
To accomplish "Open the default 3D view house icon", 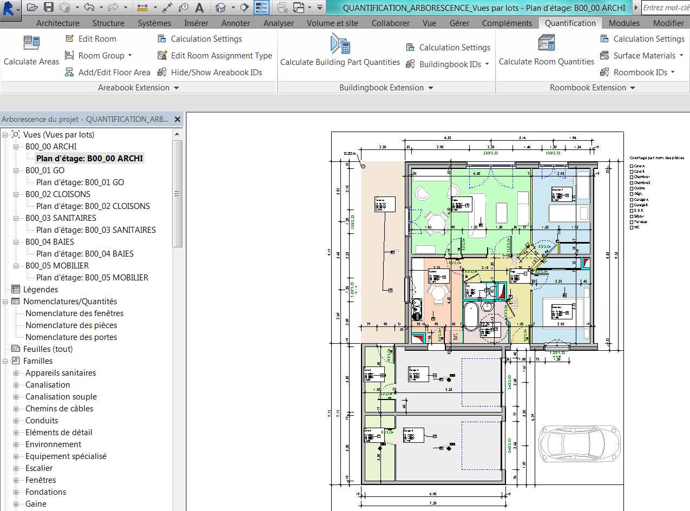I will tap(220, 8).
